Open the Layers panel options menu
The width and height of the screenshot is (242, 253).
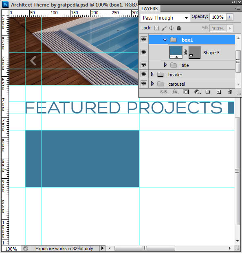pos(238,8)
